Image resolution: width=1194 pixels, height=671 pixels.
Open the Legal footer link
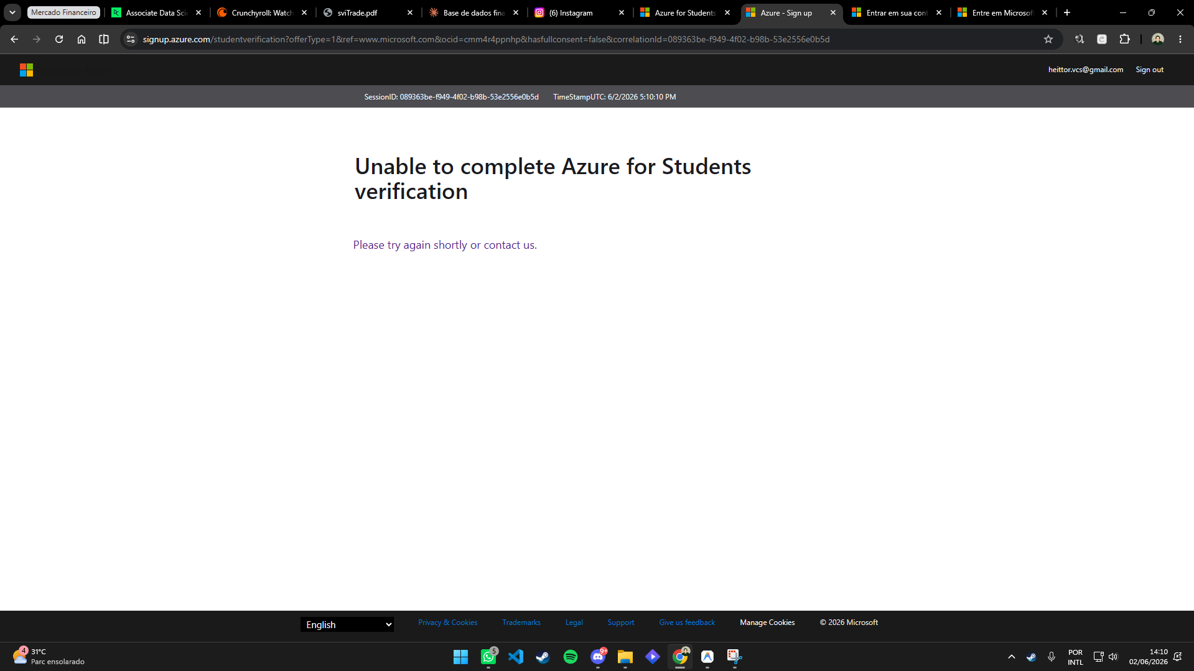pos(574,622)
